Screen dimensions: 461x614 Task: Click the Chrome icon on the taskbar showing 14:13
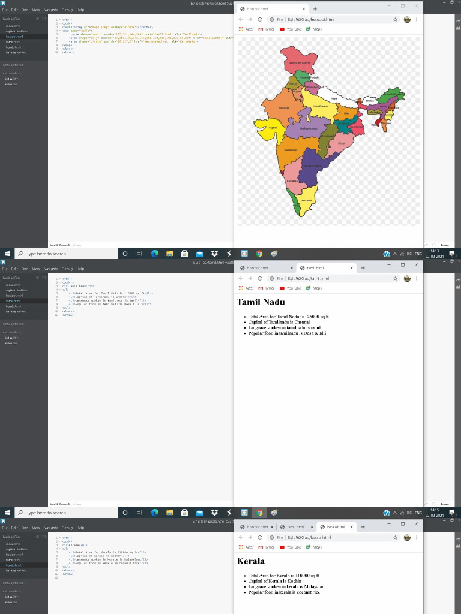(259, 254)
